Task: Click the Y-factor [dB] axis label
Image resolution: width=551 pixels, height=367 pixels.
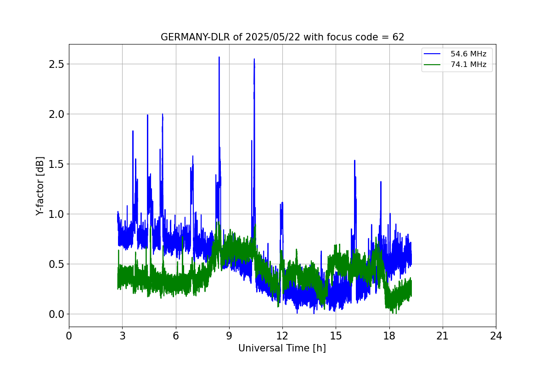Action: [40, 186]
